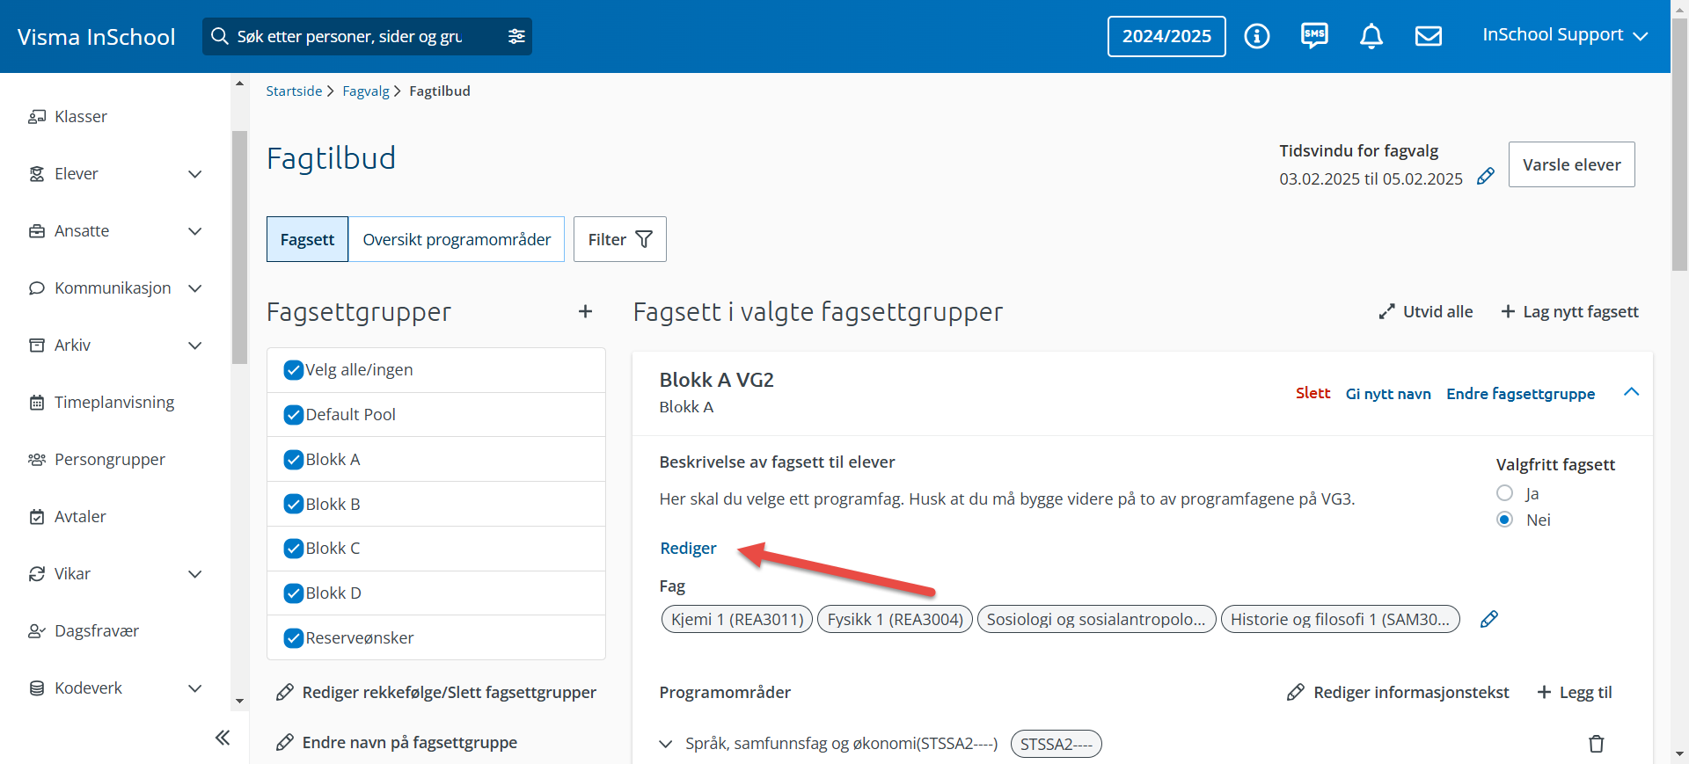Click Lag nytt fagsett plus
Screen dimensions: 1689x764
(1569, 311)
